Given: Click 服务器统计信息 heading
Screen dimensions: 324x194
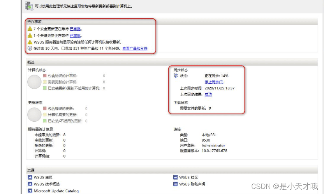Looking at the screenshot, I should 40,129.
